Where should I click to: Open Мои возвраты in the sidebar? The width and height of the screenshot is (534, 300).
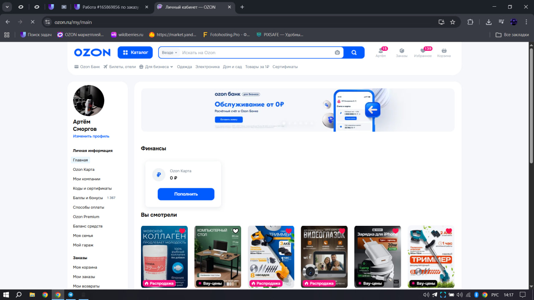86,286
